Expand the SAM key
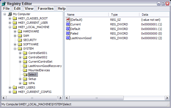This screenshot has width=171, height=108. pos(15,36)
